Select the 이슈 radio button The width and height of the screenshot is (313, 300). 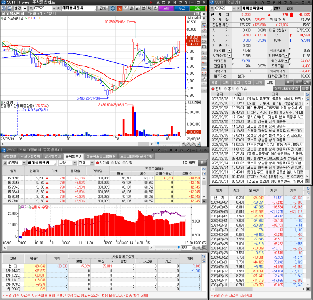pos(238,89)
